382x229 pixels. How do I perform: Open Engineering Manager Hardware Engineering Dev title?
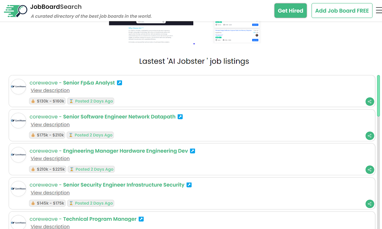[125, 151]
